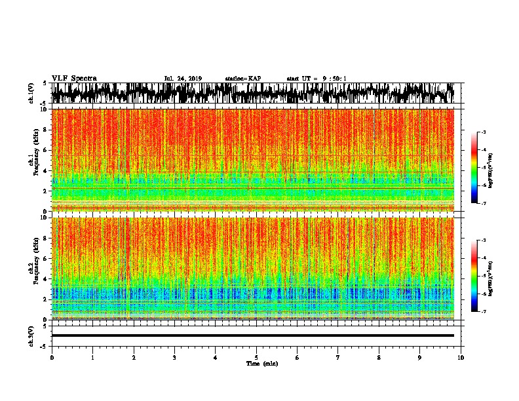
Task: Click the ch.2 color scale bar
Action: pyautogui.click(x=474, y=276)
